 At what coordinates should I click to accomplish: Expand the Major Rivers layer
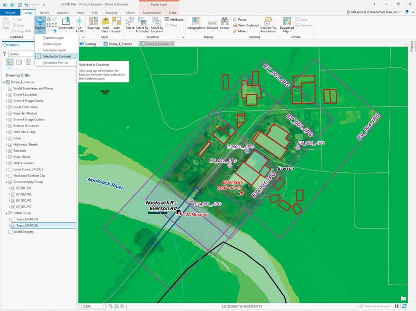point(7,157)
